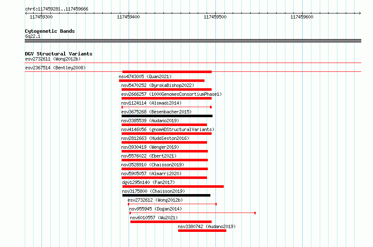
Task: Click the 6q22.1 band label
Action: point(33,36)
